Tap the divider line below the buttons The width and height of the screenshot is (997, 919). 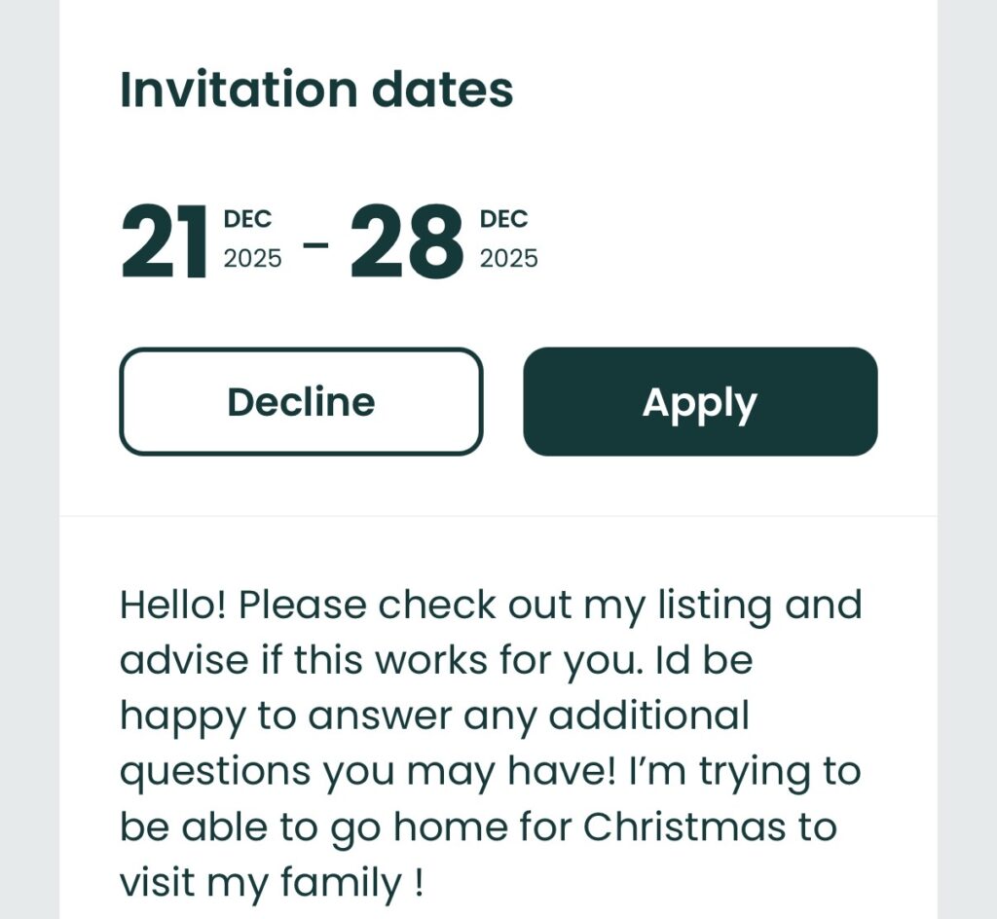[x=498, y=516]
